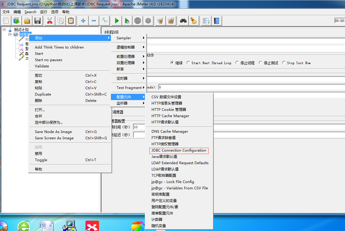
Task: Select Stop Test Now radio button
Action: (284, 63)
